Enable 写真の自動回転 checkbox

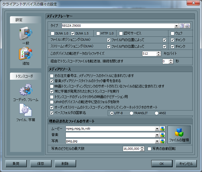(x=150, y=149)
